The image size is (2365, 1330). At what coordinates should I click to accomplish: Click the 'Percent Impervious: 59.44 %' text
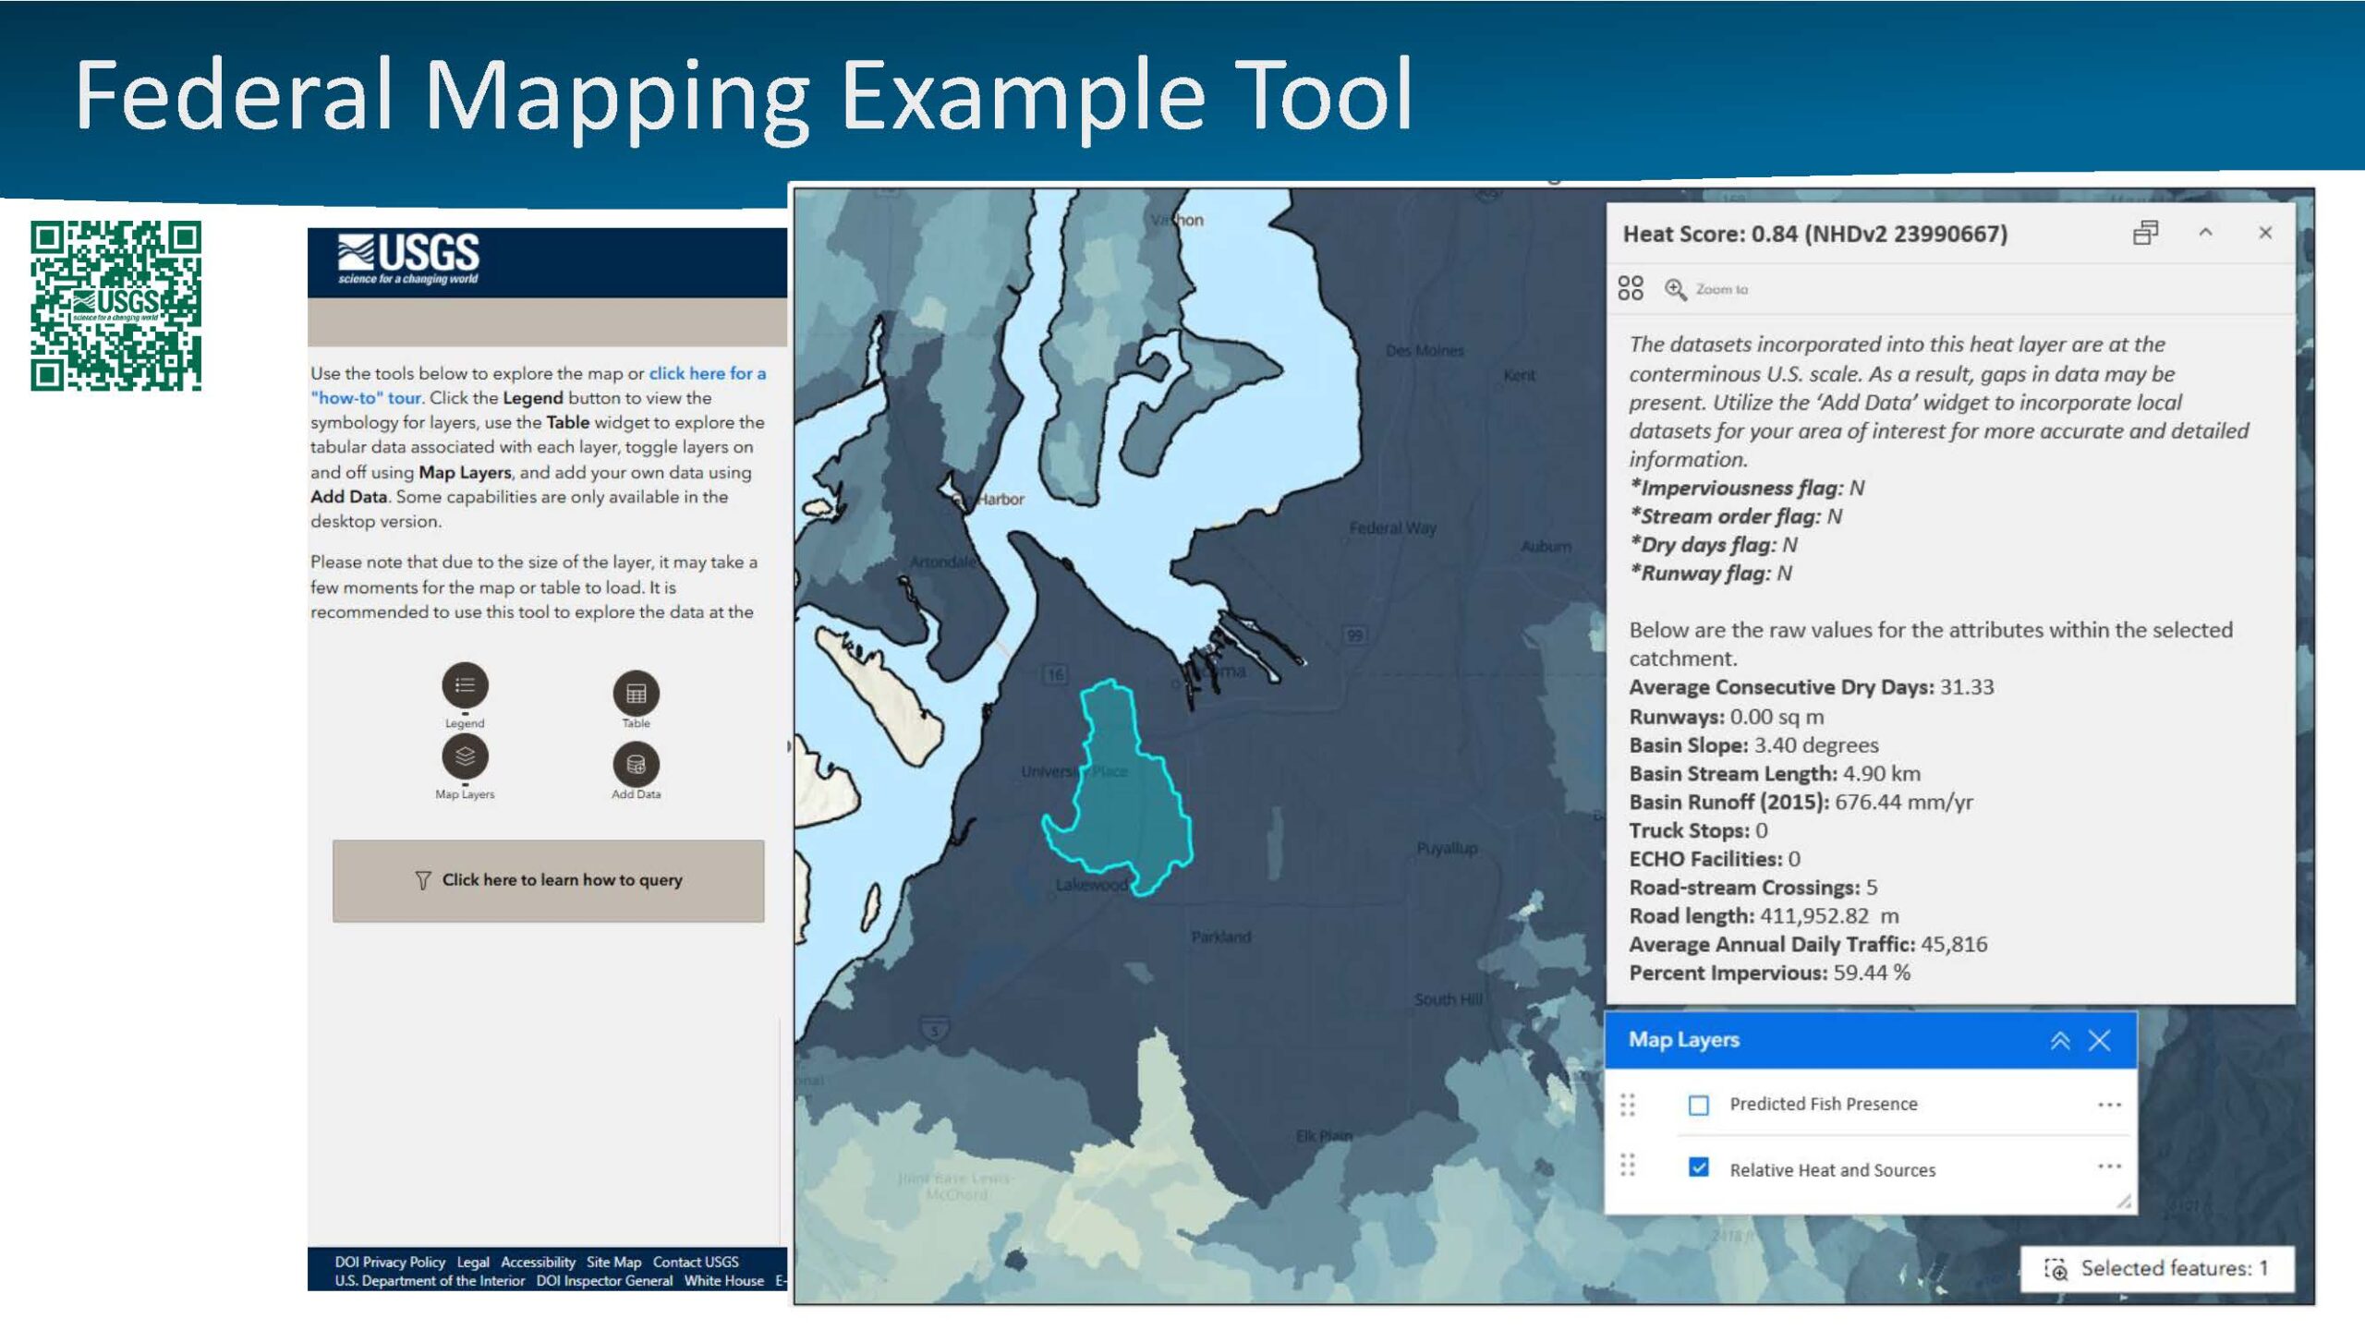pos(1769,973)
